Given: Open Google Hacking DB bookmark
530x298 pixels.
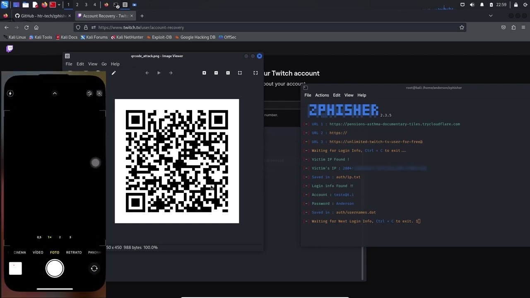Looking at the screenshot, I should pos(195,37).
